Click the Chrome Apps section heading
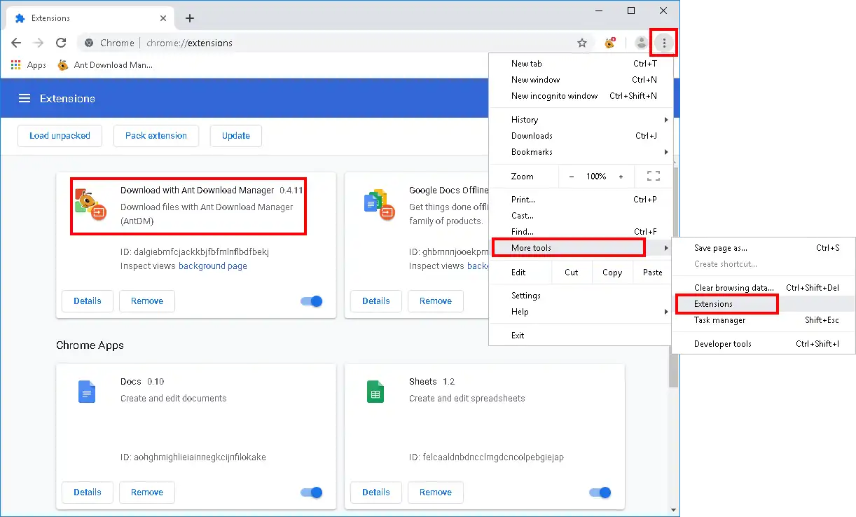This screenshot has height=517, width=856. pyautogui.click(x=90, y=345)
